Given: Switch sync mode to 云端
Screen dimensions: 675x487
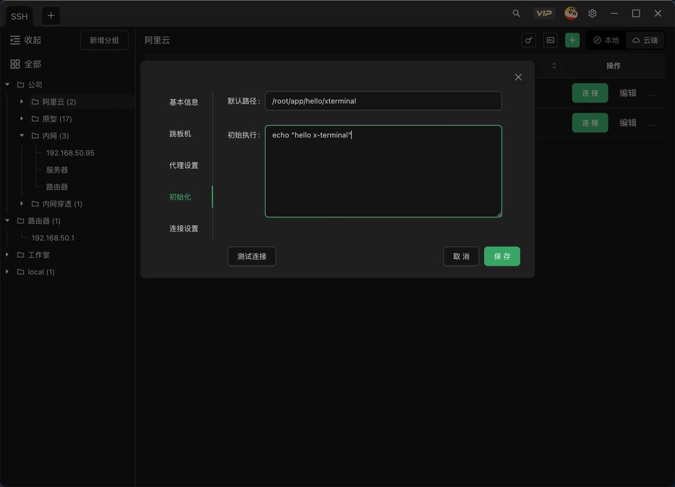Looking at the screenshot, I should pos(645,40).
